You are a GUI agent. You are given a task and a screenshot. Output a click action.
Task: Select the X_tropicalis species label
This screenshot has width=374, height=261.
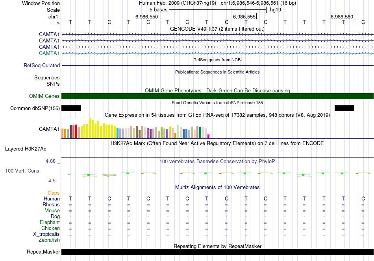(x=46, y=234)
